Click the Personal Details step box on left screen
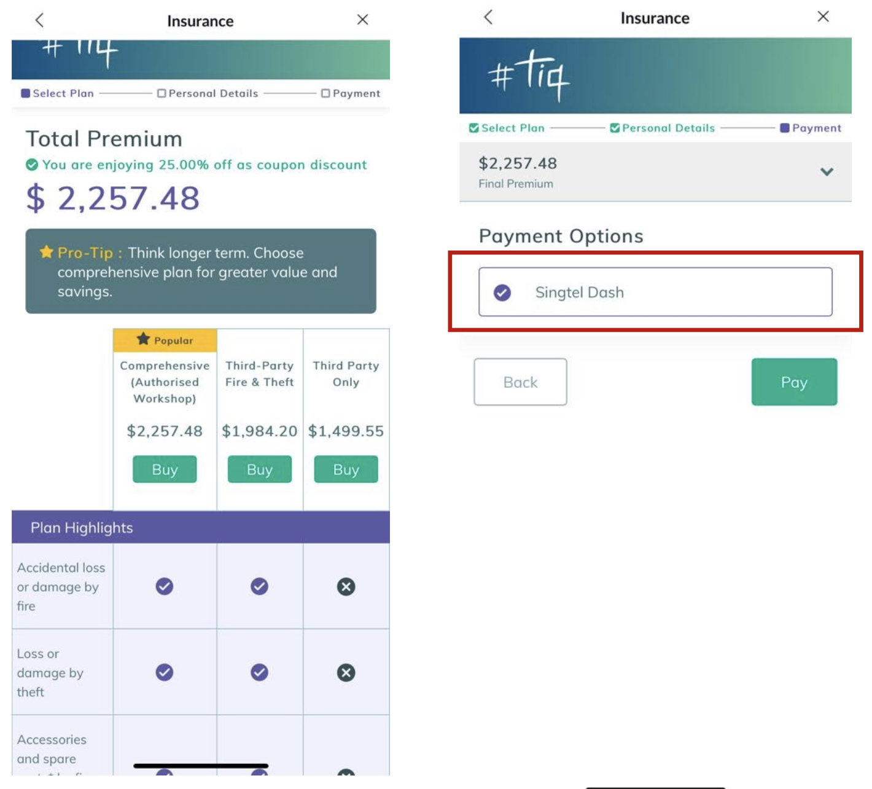872x789 pixels. coord(162,93)
